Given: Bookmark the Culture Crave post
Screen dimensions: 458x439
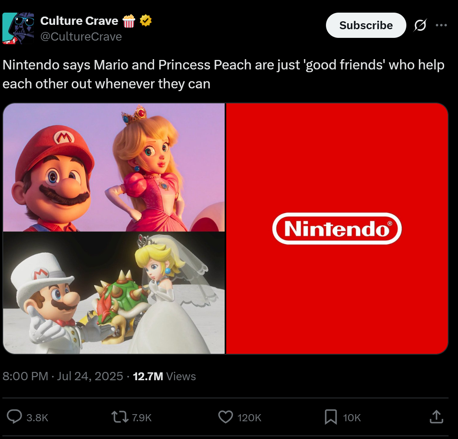Looking at the screenshot, I should [331, 417].
